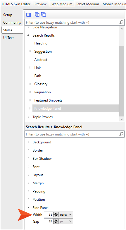
Task: Decrease Side Panel Gap with down arrow
Action: pos(56,222)
